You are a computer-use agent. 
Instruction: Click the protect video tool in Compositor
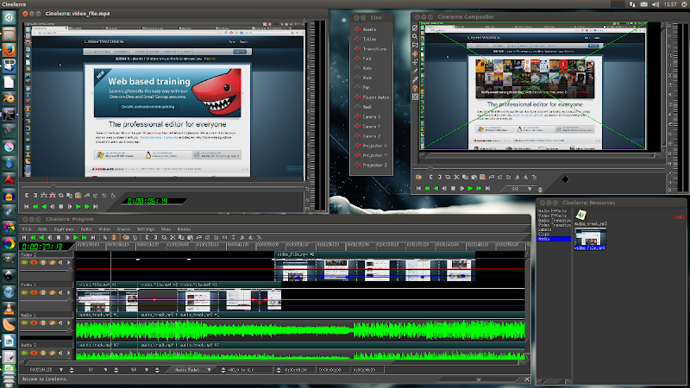(x=415, y=30)
